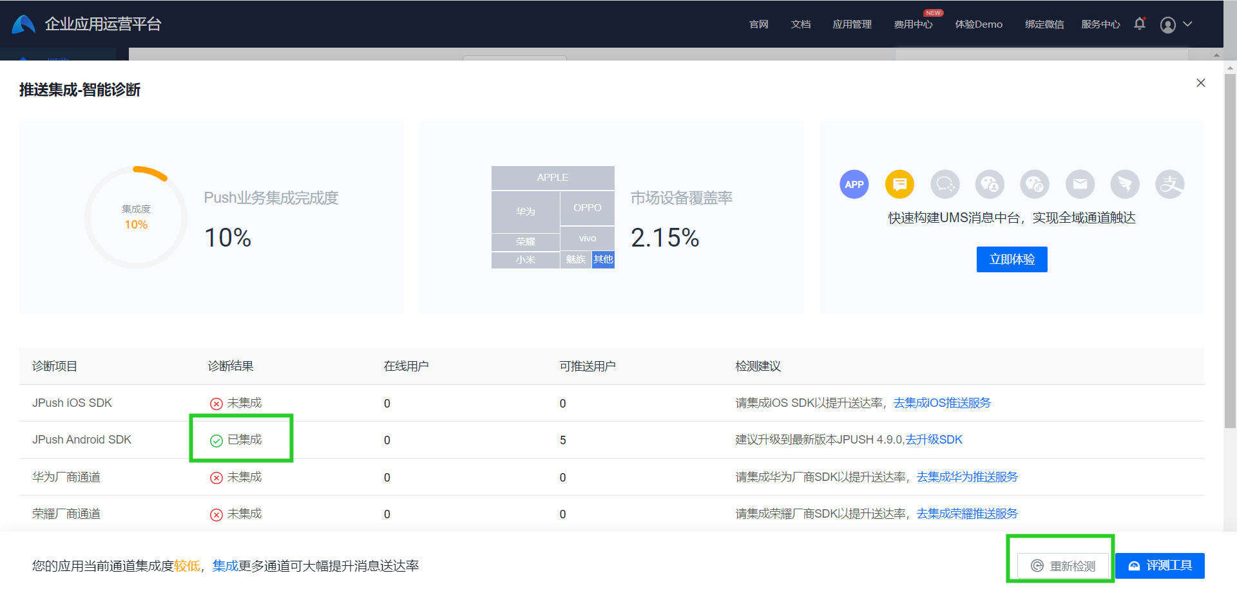Click the 立即体验 button
The height and width of the screenshot is (600, 1237).
point(1012,259)
